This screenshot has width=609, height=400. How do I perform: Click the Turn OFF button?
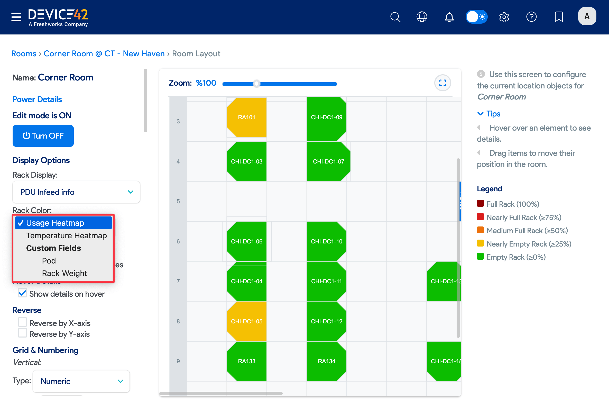(43, 136)
